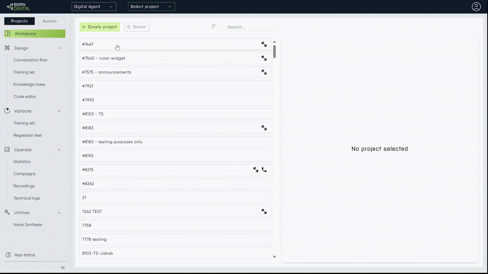Collapse the Design section chevron
Viewport: 488px width, 274px height.
pos(59,48)
